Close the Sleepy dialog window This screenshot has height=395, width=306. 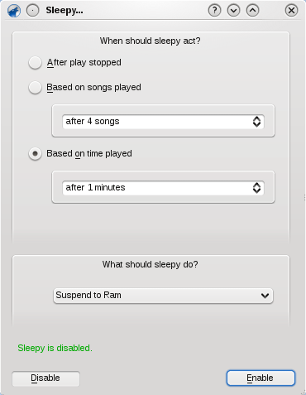pos(291,11)
